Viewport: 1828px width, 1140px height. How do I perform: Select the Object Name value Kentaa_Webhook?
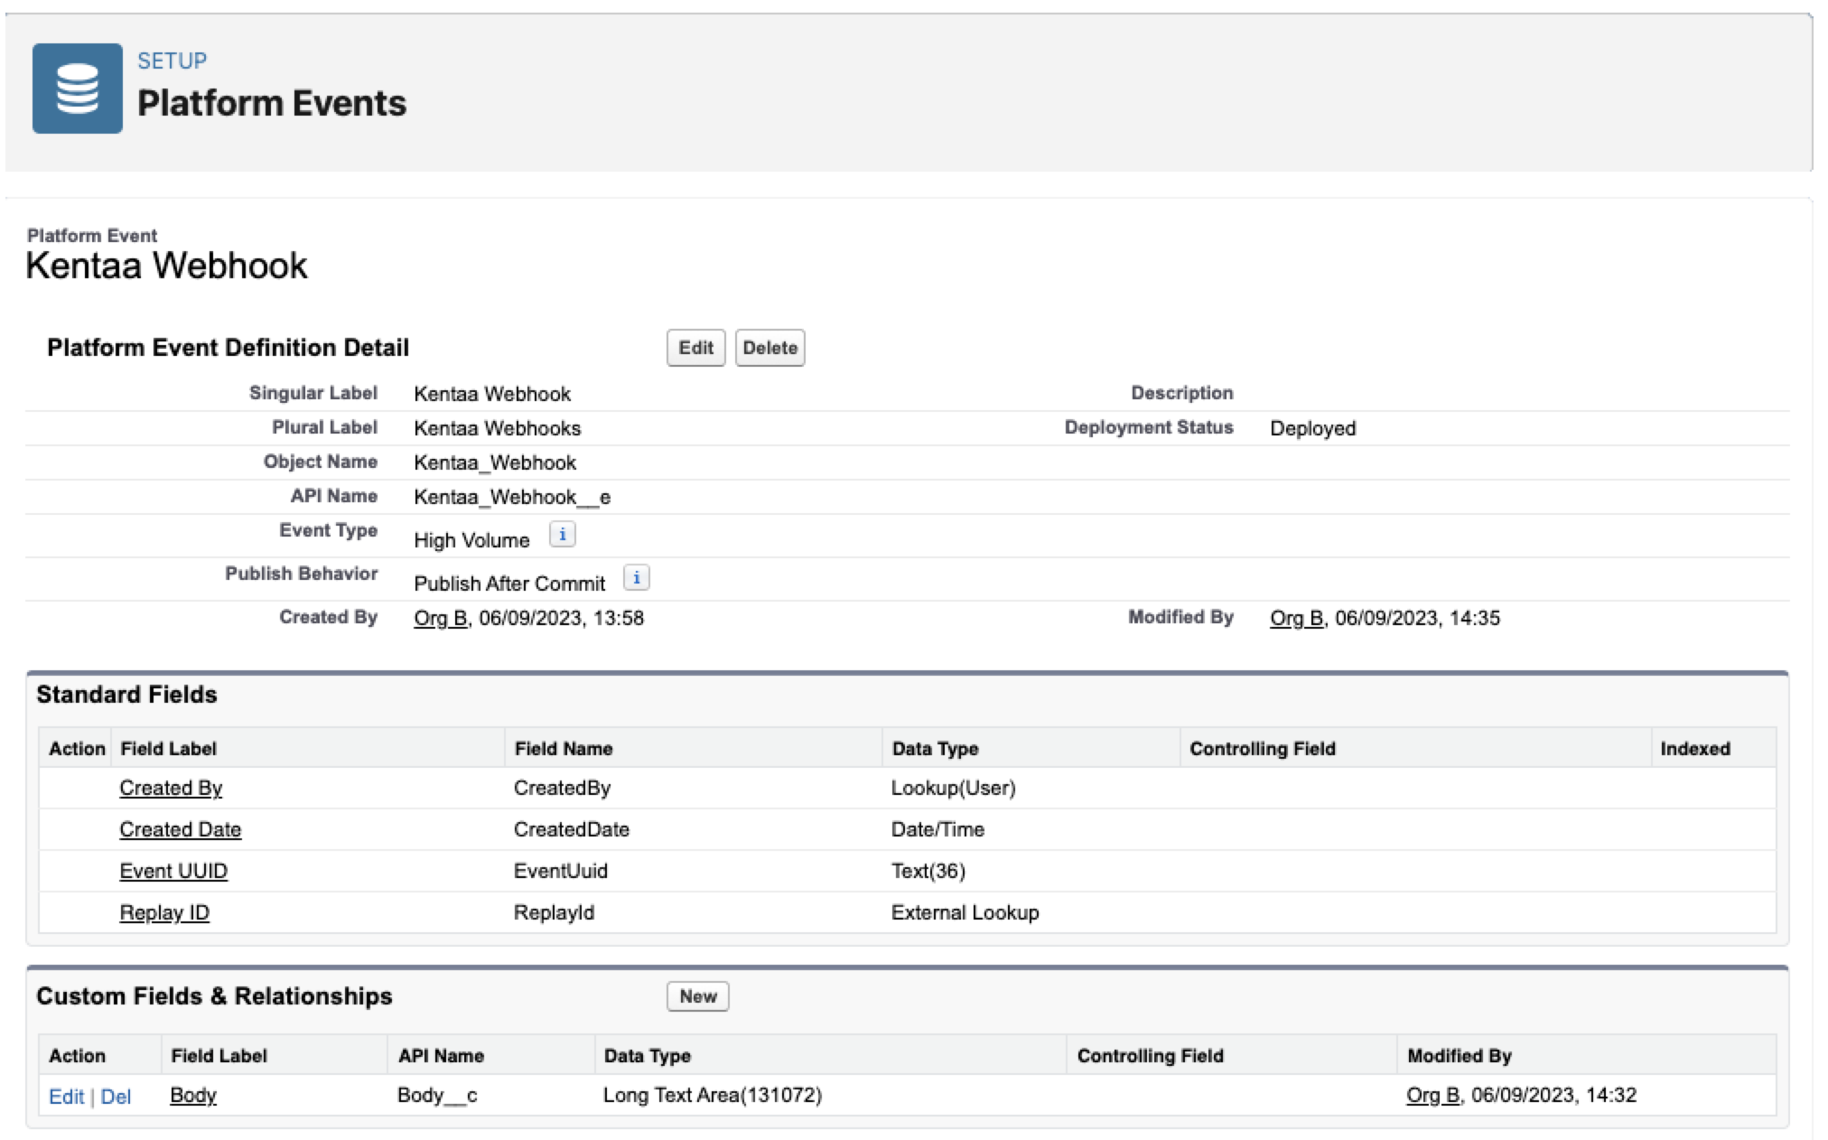pos(495,463)
